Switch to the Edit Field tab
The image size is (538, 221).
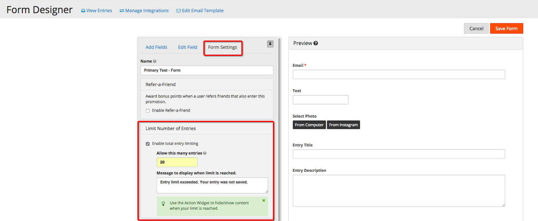click(188, 47)
